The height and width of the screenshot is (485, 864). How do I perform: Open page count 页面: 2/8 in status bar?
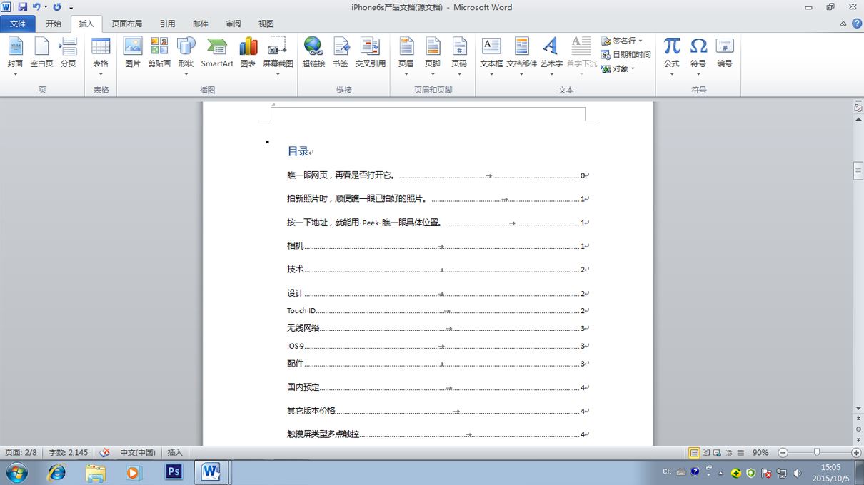(x=21, y=452)
